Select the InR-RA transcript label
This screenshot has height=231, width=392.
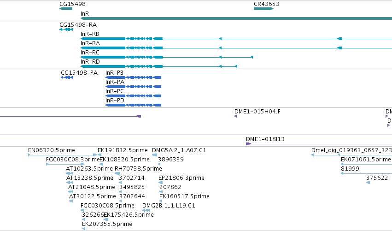(90, 43)
